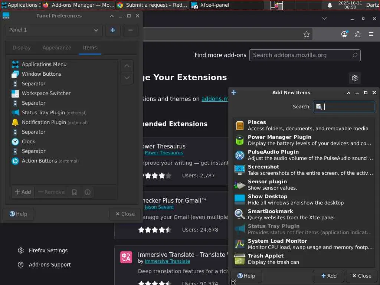Select SmartBookmark magnifier icon
Screen dimensions: 380x285
[240, 214]
